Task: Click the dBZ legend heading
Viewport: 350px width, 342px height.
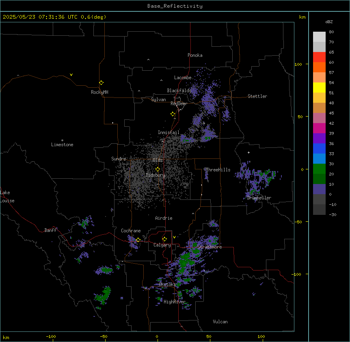Action: 329,22
